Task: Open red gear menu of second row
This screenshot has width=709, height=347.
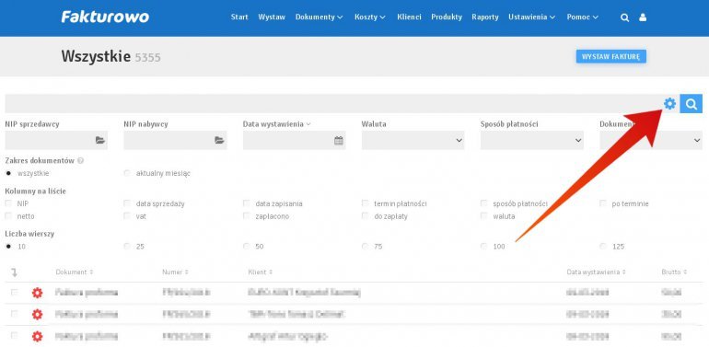Action: pyautogui.click(x=37, y=315)
